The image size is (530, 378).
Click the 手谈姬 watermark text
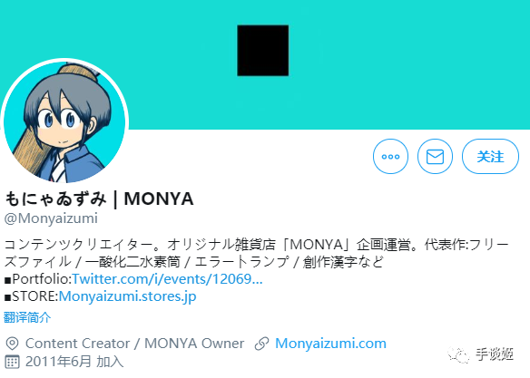(495, 354)
